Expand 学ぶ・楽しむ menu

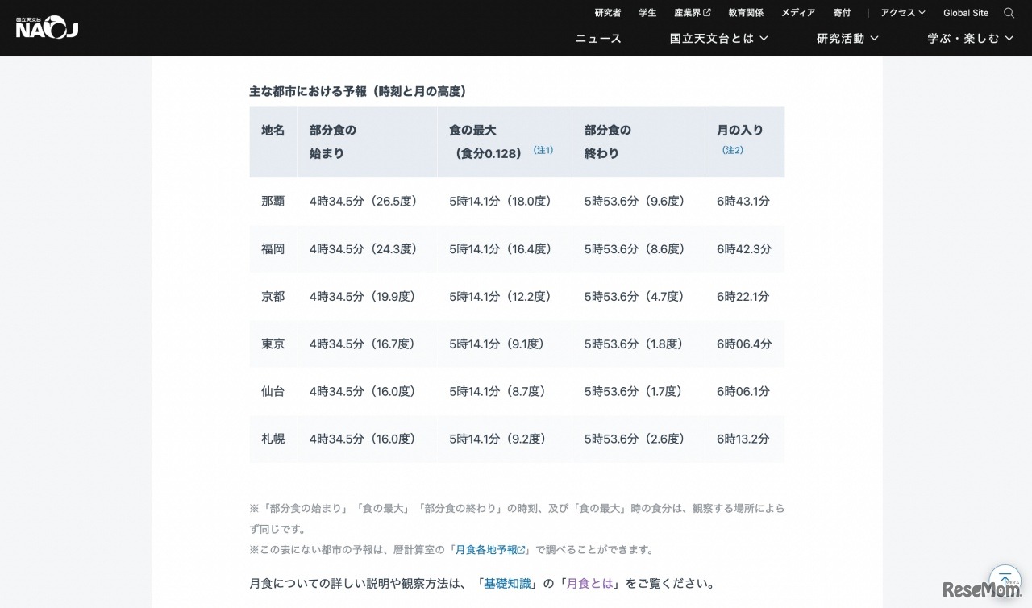[970, 38]
